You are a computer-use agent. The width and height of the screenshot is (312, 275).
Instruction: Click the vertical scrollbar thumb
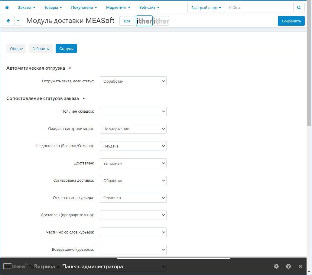(309, 63)
